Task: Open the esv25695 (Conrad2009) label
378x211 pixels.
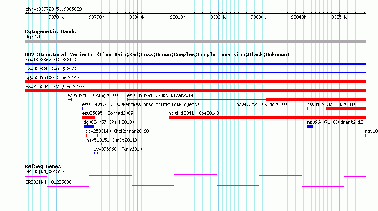Action: click(x=109, y=113)
